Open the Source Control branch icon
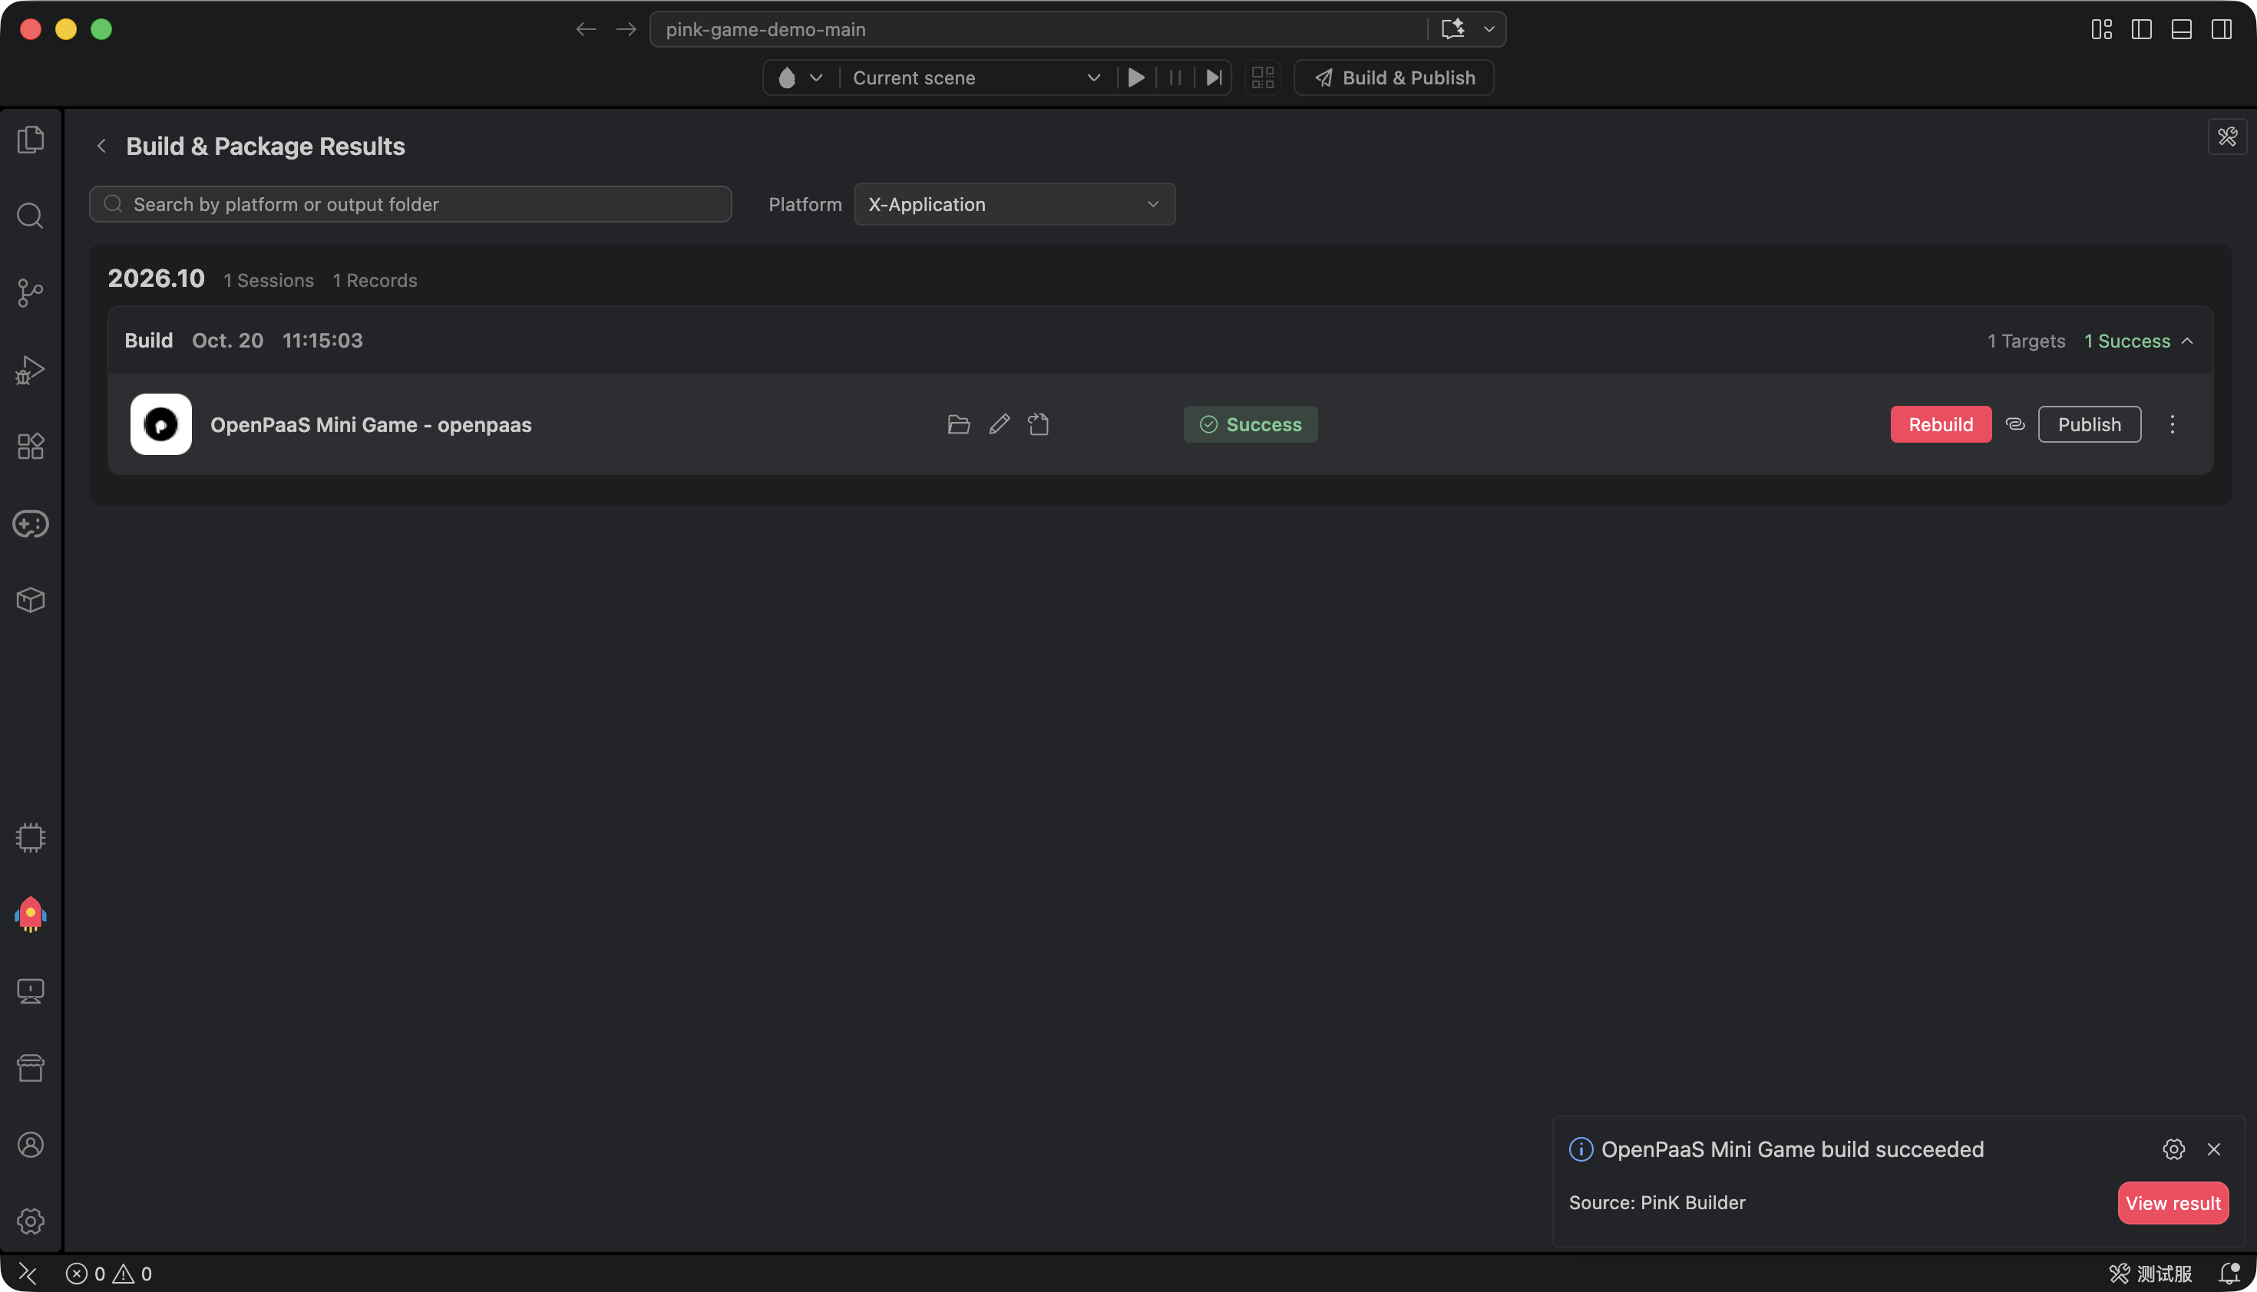This screenshot has width=2257, height=1292. pyautogui.click(x=30, y=293)
